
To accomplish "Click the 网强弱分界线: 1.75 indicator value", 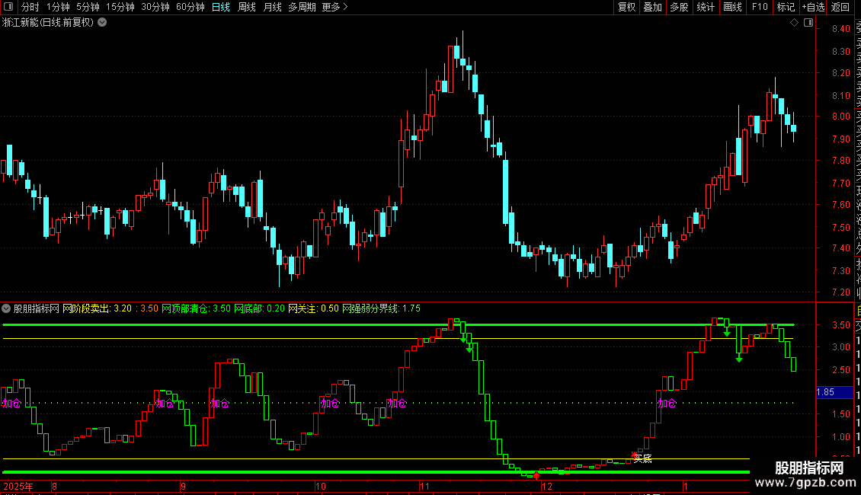I will point(381,308).
